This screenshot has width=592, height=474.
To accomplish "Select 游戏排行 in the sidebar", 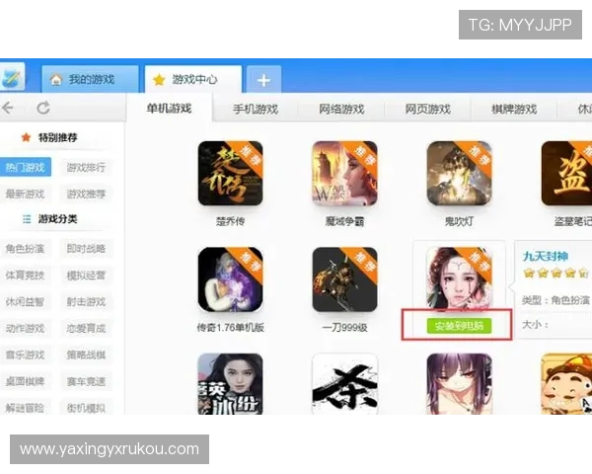I will [x=86, y=168].
